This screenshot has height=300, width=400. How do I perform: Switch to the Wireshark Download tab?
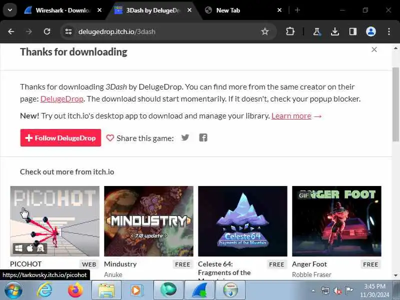63,10
